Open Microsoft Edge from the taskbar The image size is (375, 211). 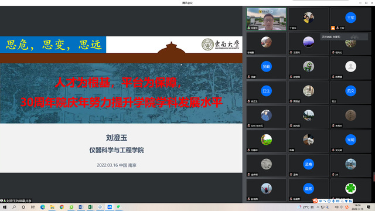coord(43,207)
